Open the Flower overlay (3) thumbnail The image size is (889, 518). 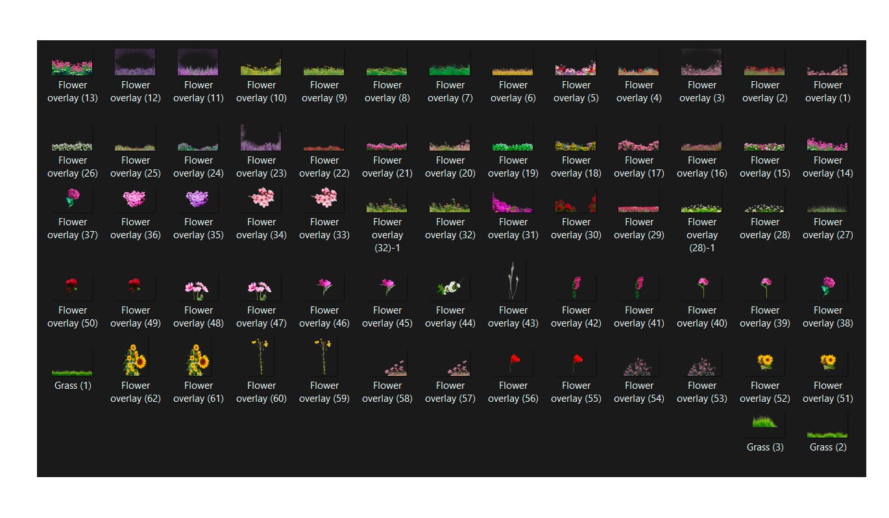(x=701, y=62)
